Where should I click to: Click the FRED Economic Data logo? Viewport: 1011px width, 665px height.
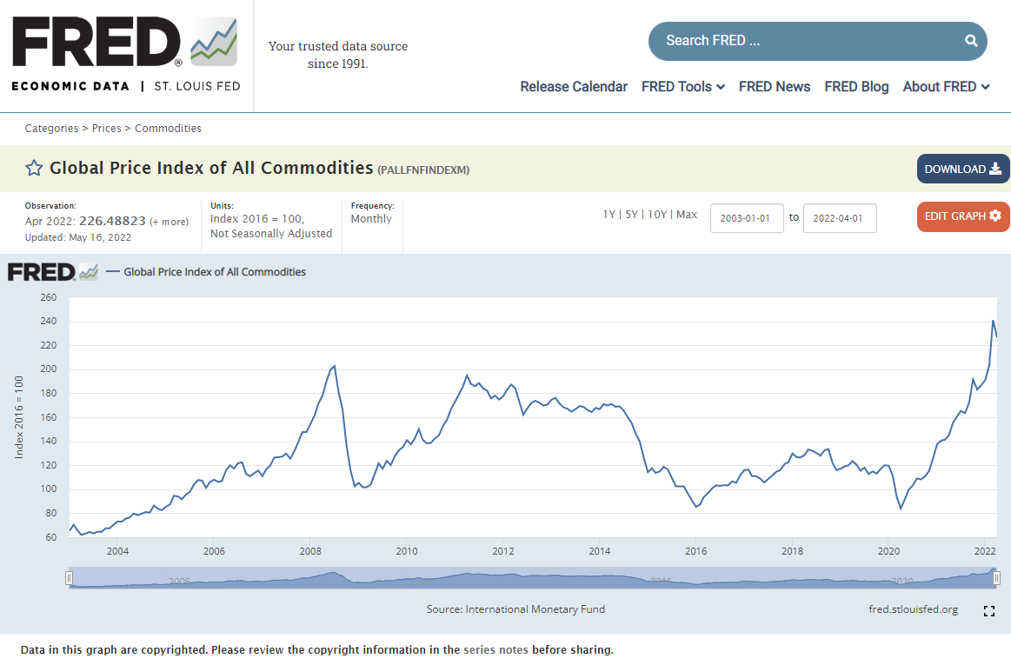[x=126, y=55]
